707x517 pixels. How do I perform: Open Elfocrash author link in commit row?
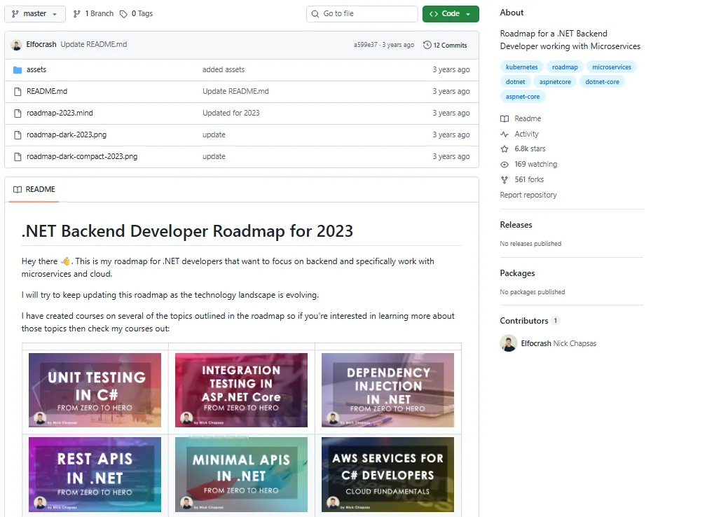tap(41, 44)
